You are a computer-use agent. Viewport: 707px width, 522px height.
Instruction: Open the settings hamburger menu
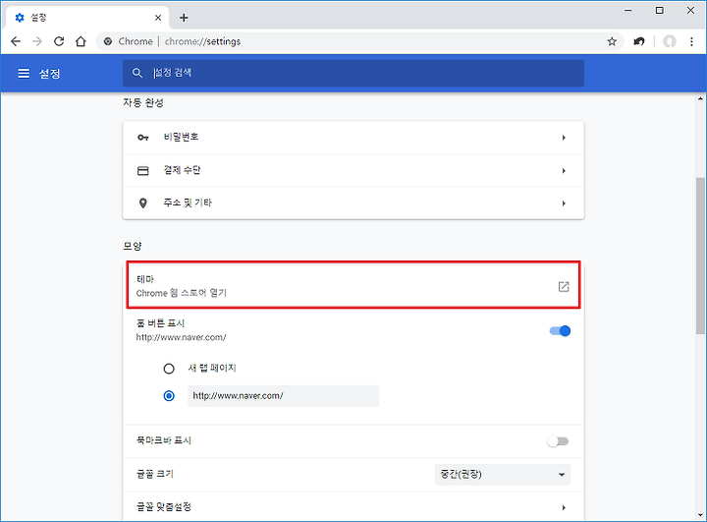24,73
